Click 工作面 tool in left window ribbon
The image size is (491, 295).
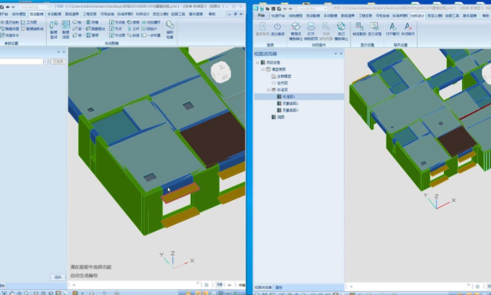(29, 23)
